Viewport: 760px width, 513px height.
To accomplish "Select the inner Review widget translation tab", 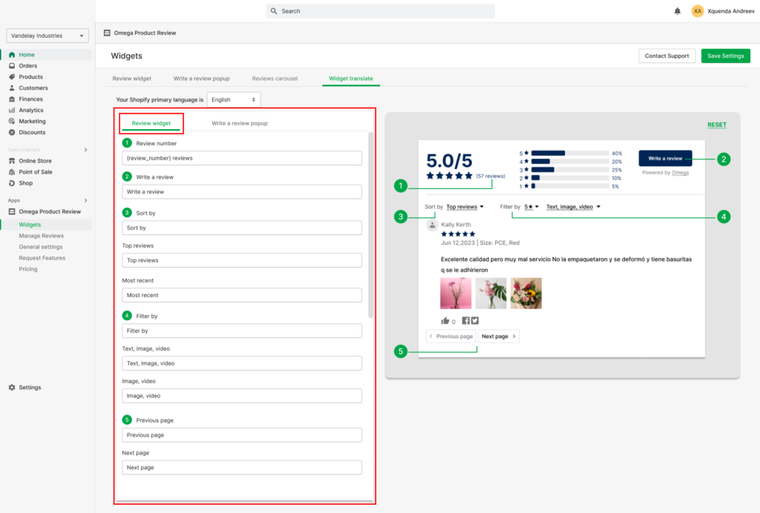I will pyautogui.click(x=151, y=123).
